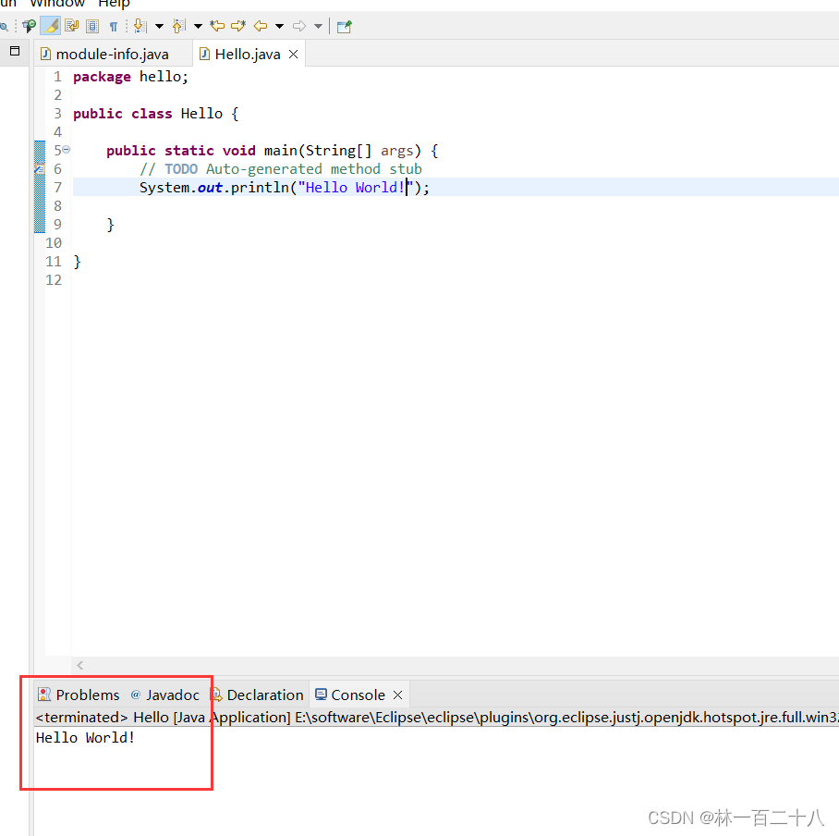Select the Hello.java editor tab
The height and width of the screenshot is (836, 839).
click(x=248, y=54)
